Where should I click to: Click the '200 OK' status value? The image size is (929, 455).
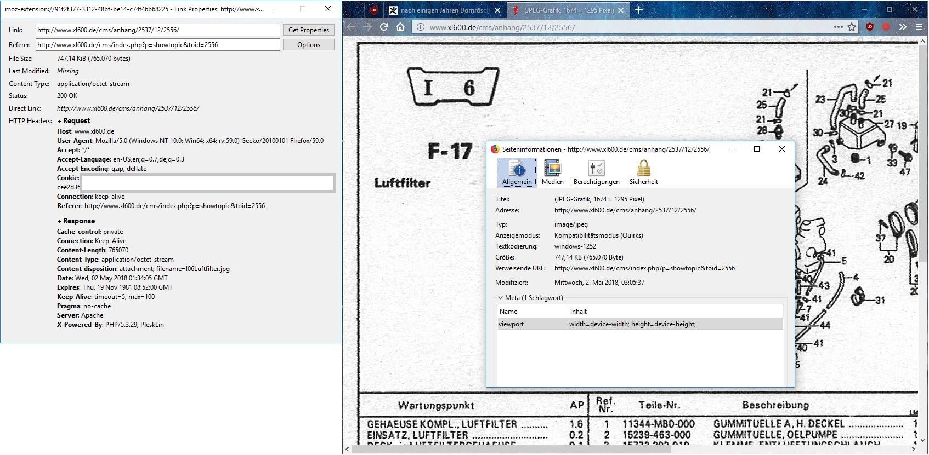pyautogui.click(x=67, y=96)
